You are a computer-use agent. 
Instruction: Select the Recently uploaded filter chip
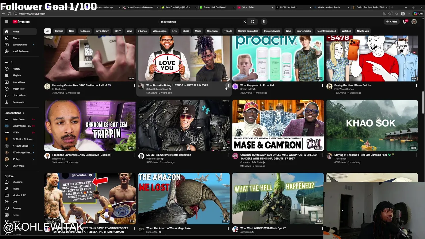326,31
